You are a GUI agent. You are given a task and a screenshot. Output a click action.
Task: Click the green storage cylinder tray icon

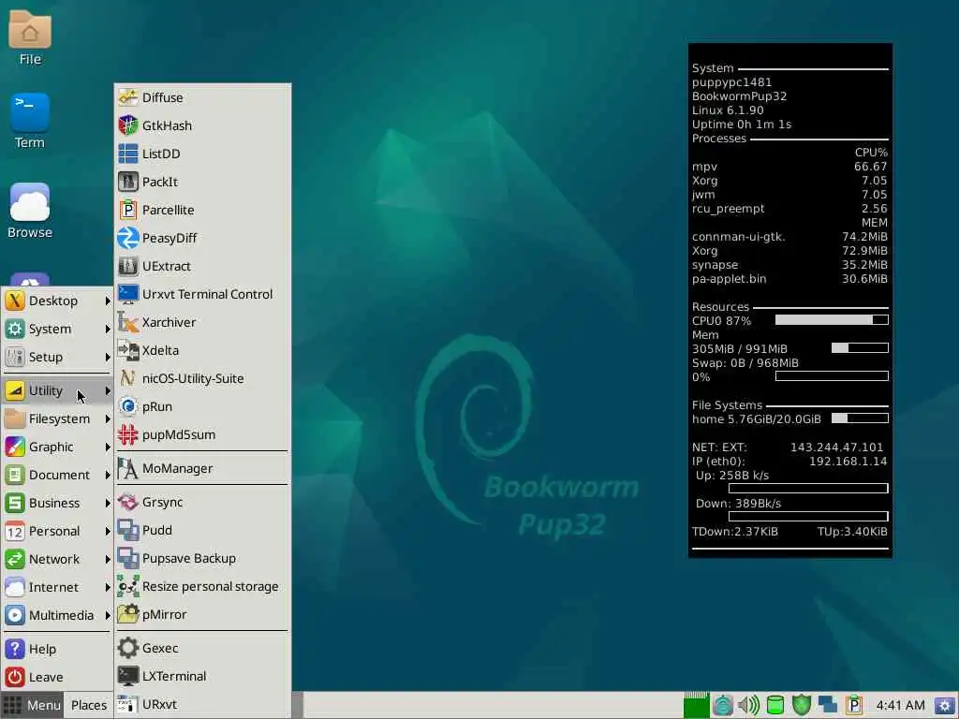tap(775, 705)
